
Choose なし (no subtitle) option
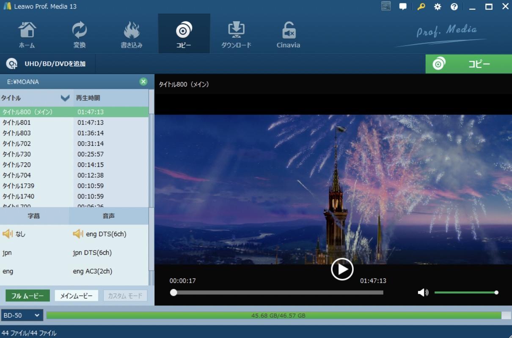[20, 234]
